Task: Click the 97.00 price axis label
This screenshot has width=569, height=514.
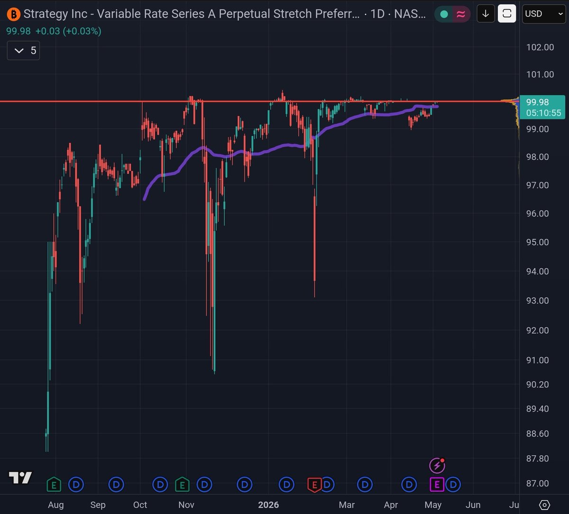Action: (x=538, y=185)
